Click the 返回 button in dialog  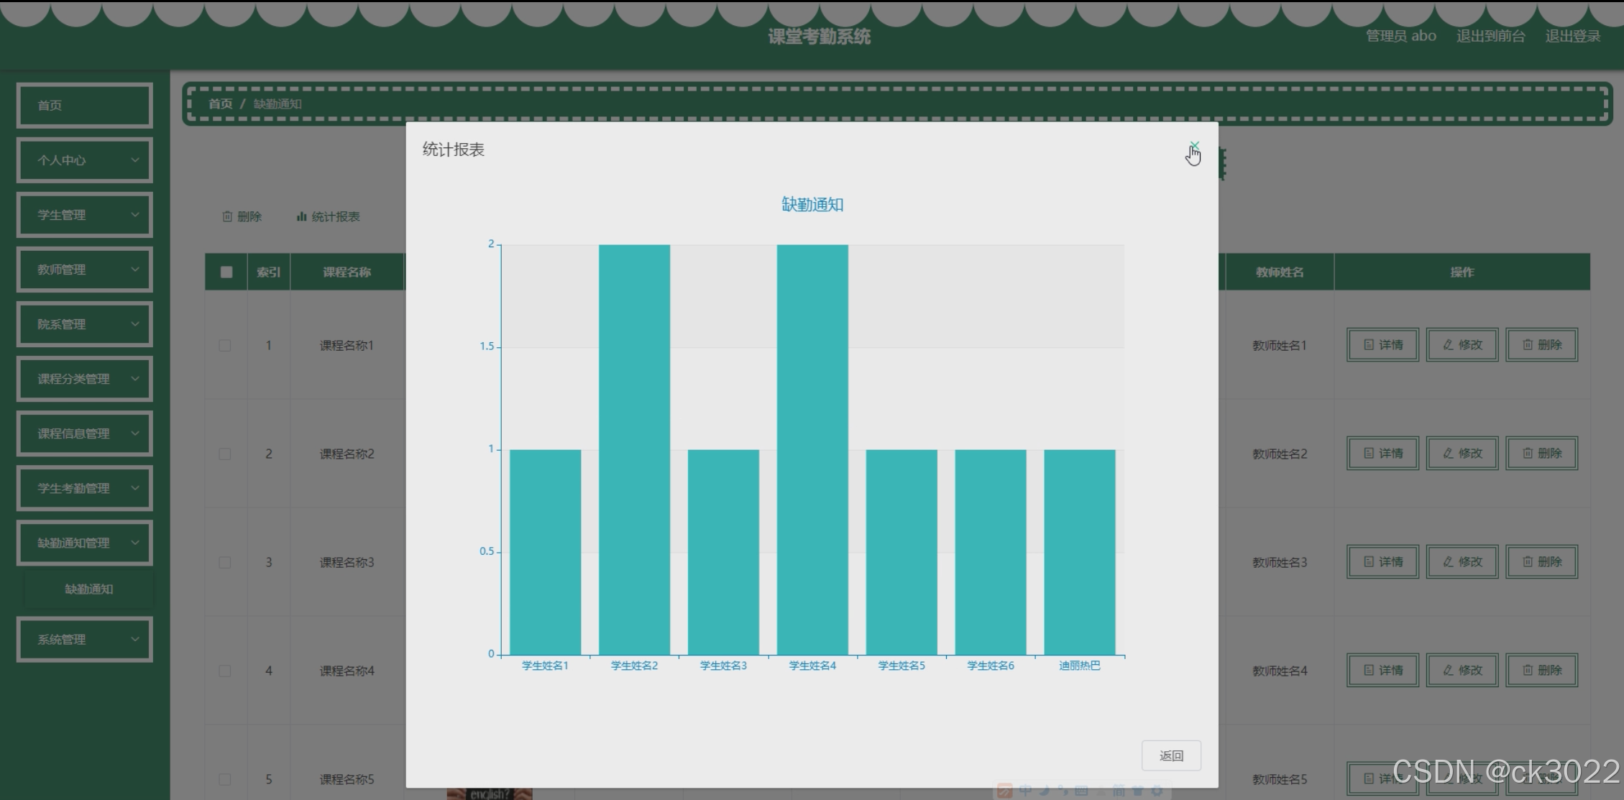(x=1170, y=755)
